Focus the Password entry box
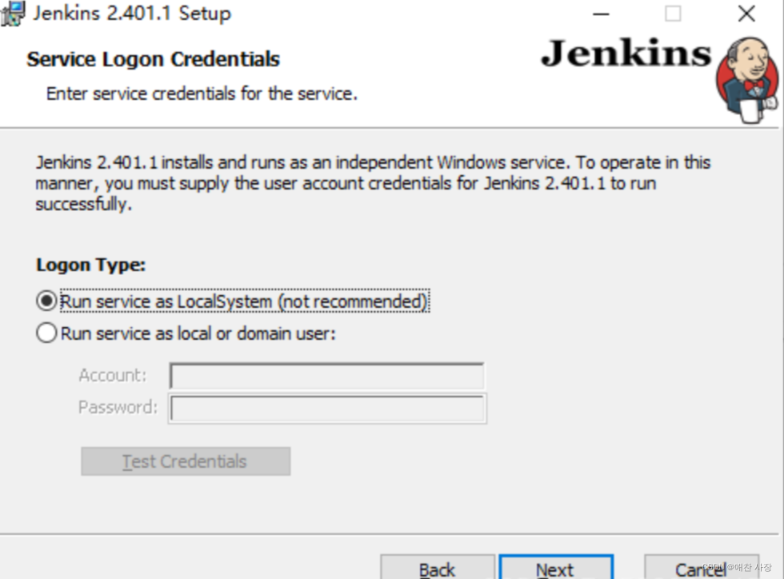 326,408
